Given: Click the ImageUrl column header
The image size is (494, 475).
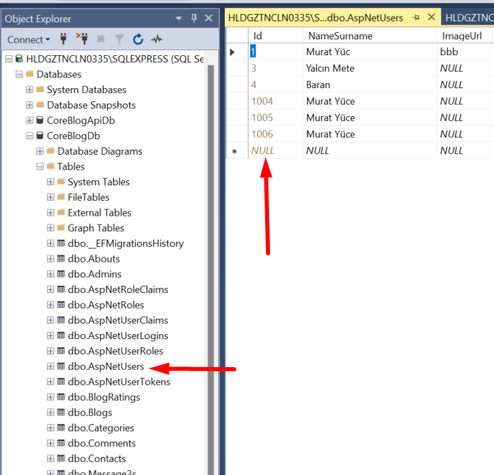Looking at the screenshot, I should point(465,35).
